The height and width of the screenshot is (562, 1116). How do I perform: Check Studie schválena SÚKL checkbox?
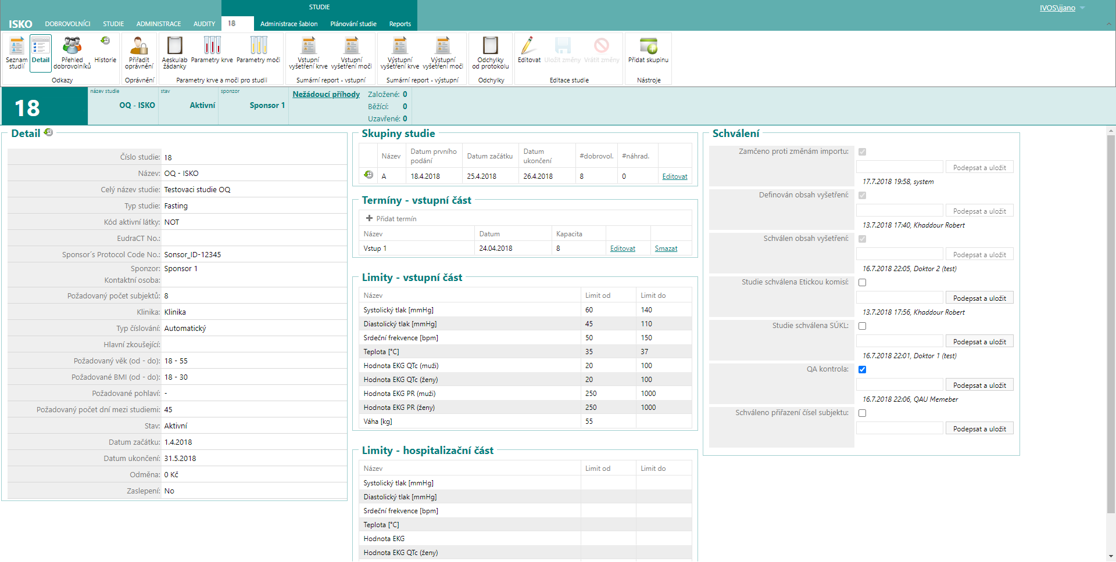[x=863, y=326]
